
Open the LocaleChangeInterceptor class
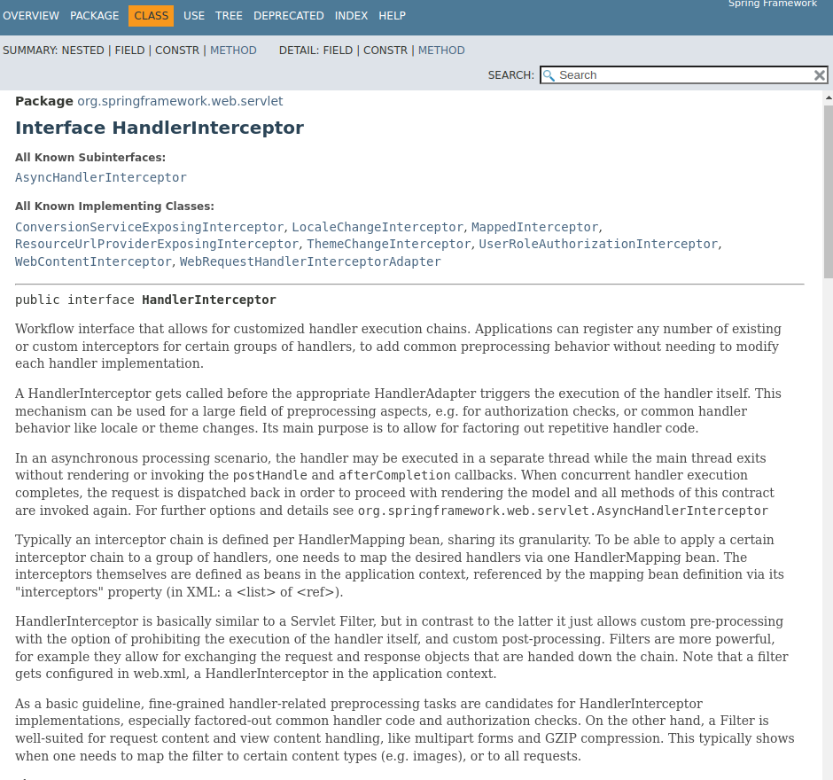(x=378, y=227)
